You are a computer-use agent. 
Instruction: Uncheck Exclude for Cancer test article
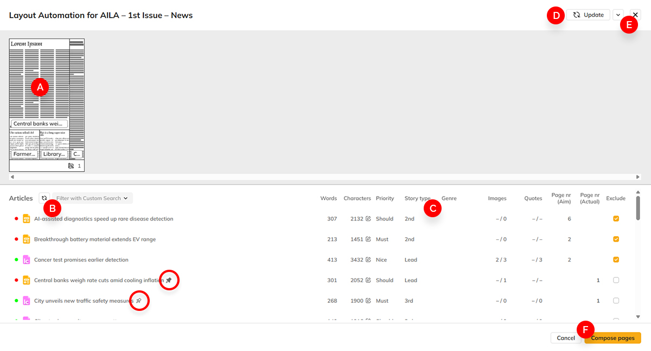(x=616, y=260)
